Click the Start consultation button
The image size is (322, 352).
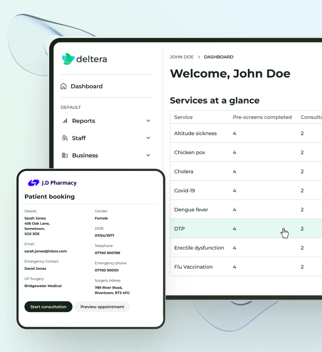point(48,306)
